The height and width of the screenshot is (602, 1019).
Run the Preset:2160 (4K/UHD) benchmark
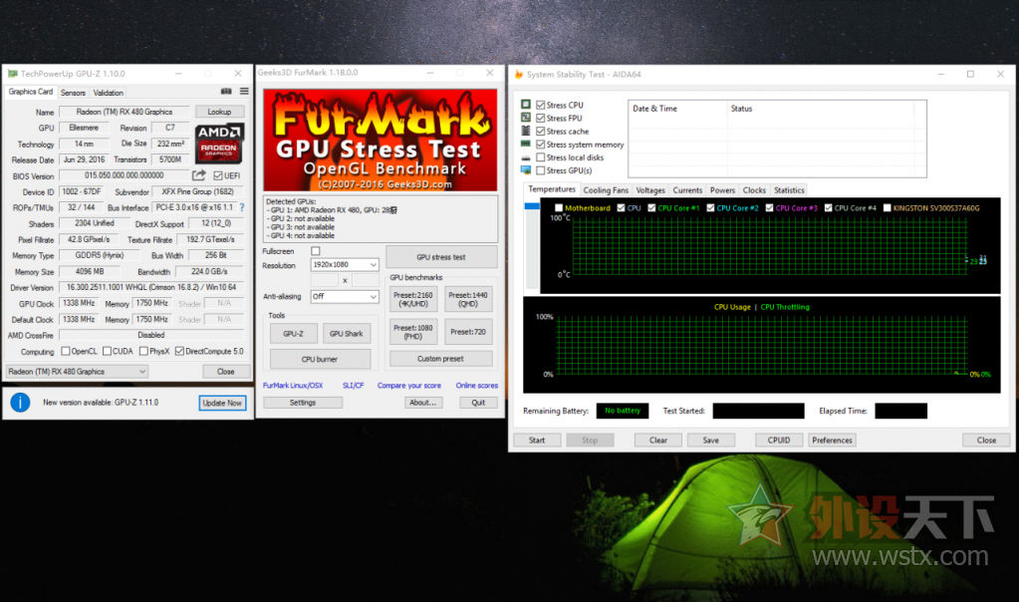[412, 299]
